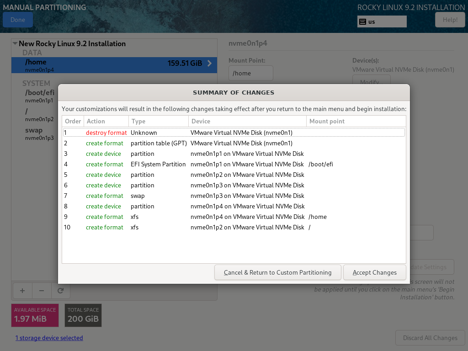
Task: Select row 5 create device nvme0n1p2
Action: pyautogui.click(x=234, y=175)
